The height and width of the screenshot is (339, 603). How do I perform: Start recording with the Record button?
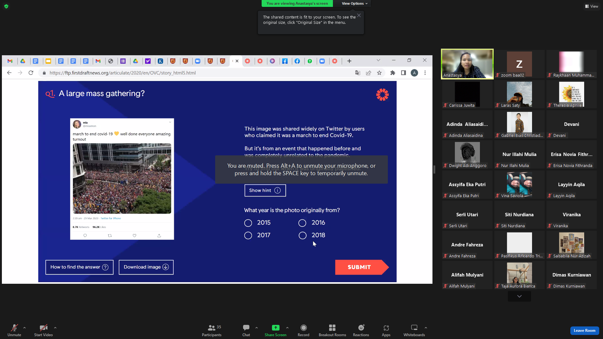pyautogui.click(x=303, y=330)
